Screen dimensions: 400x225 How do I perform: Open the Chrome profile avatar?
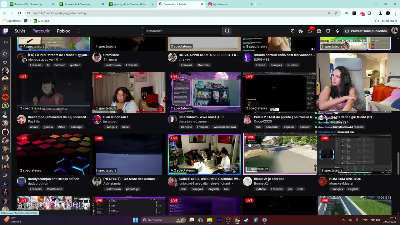click(388, 13)
